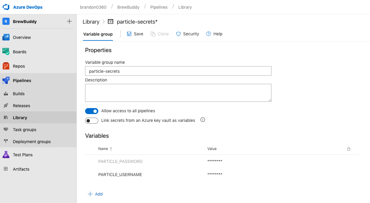Switch to the Variable group tab
The image size is (370, 203).
click(x=98, y=34)
